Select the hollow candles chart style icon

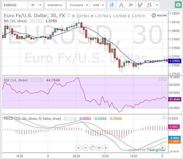click(x=121, y=5)
